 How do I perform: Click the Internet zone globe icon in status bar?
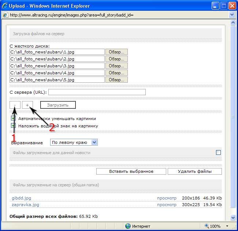pyautogui.click(x=128, y=226)
